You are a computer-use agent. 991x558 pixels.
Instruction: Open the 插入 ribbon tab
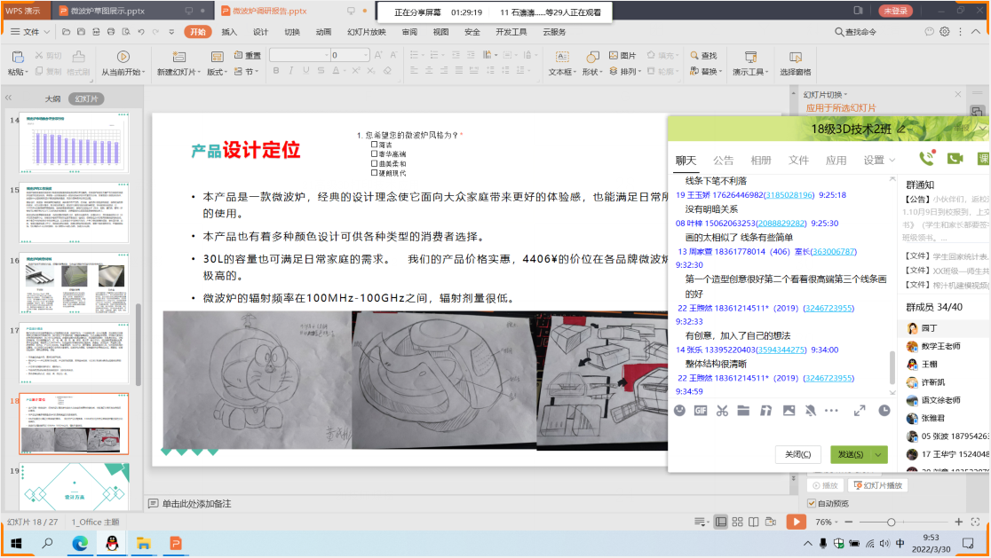tap(229, 32)
